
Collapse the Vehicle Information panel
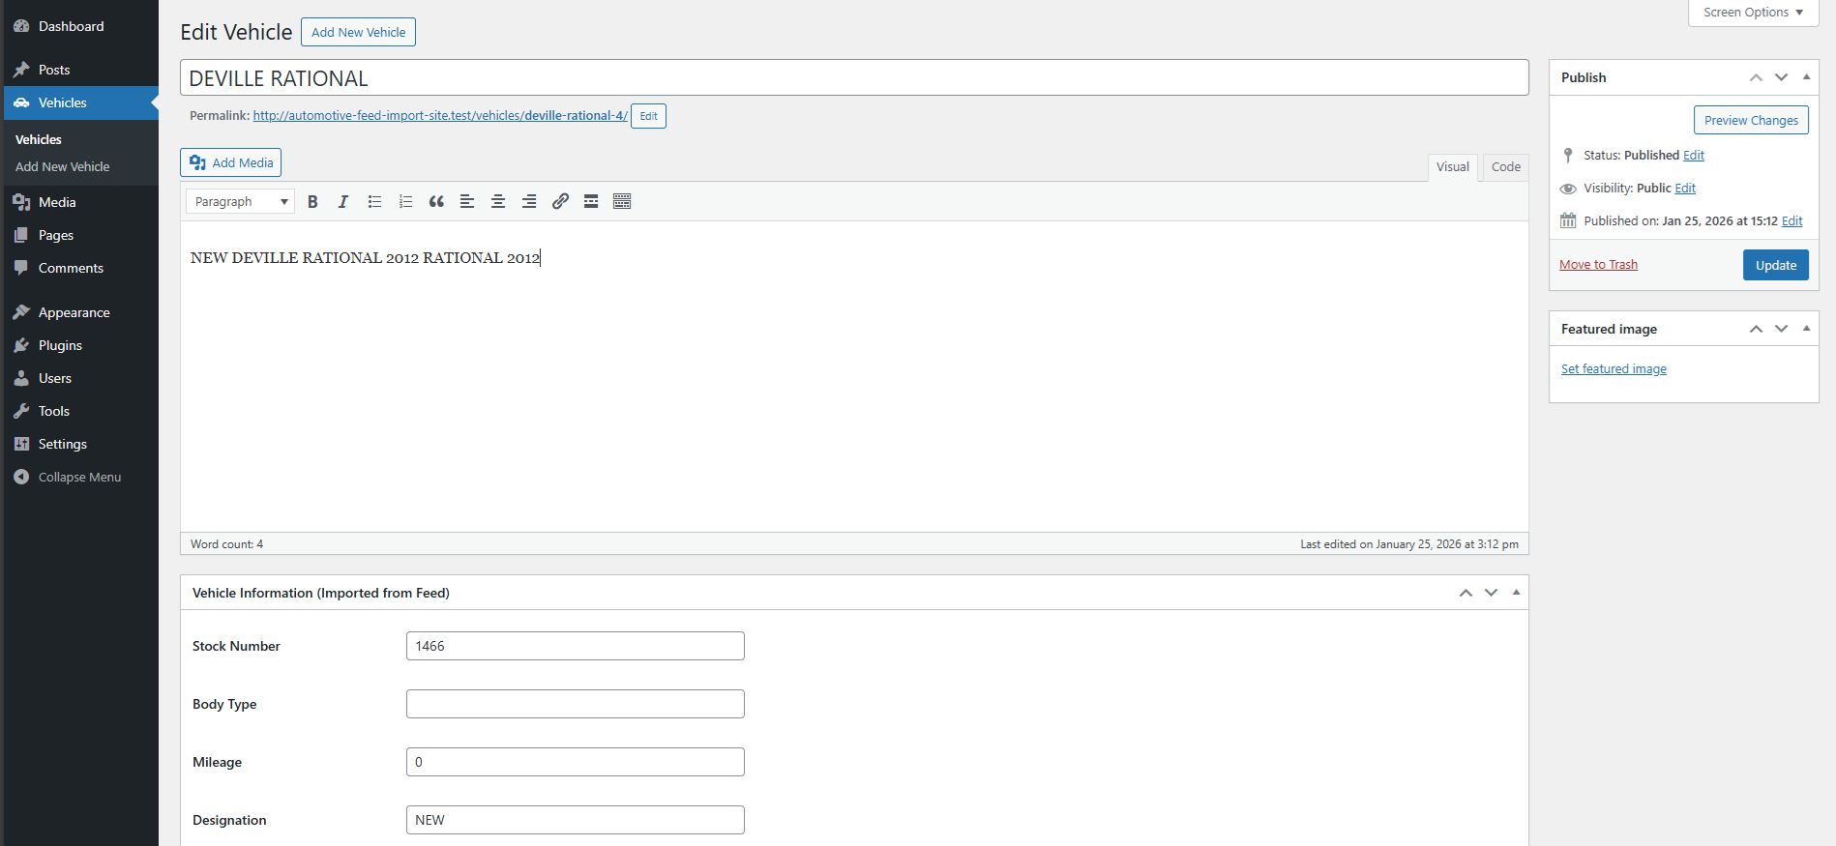pyautogui.click(x=1516, y=593)
